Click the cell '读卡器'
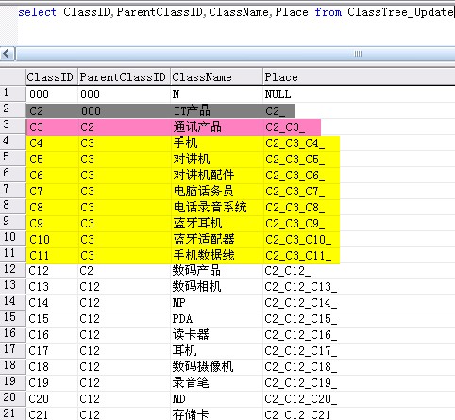 point(191,335)
